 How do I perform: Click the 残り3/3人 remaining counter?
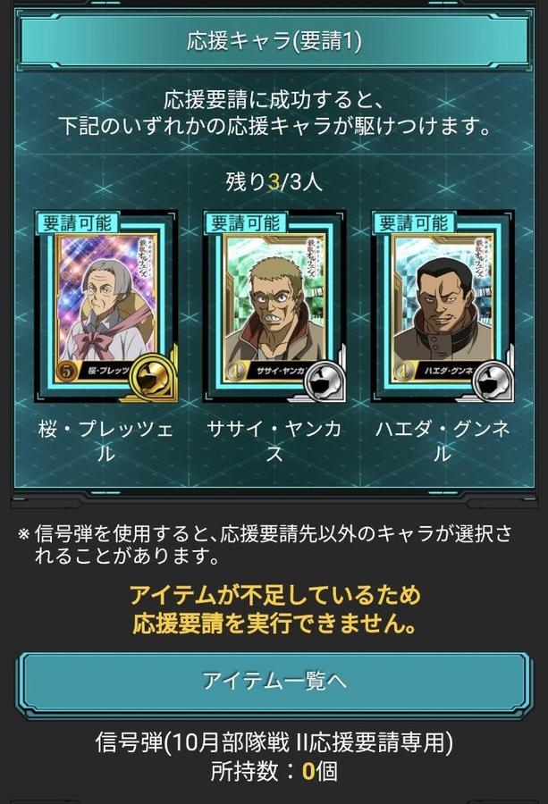274,181
